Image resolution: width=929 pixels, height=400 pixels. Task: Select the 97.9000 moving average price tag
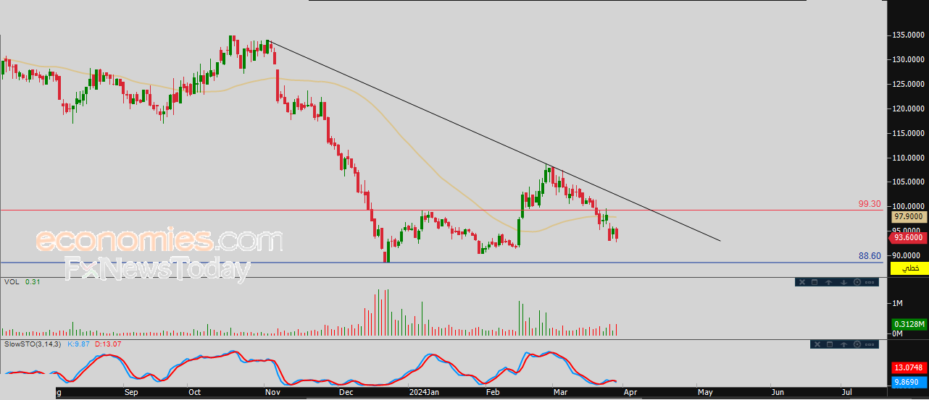909,216
